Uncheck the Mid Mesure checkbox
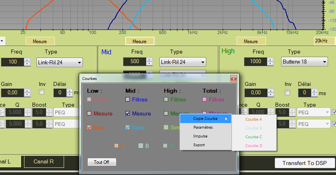This screenshot has width=336, height=175. tap(128, 113)
